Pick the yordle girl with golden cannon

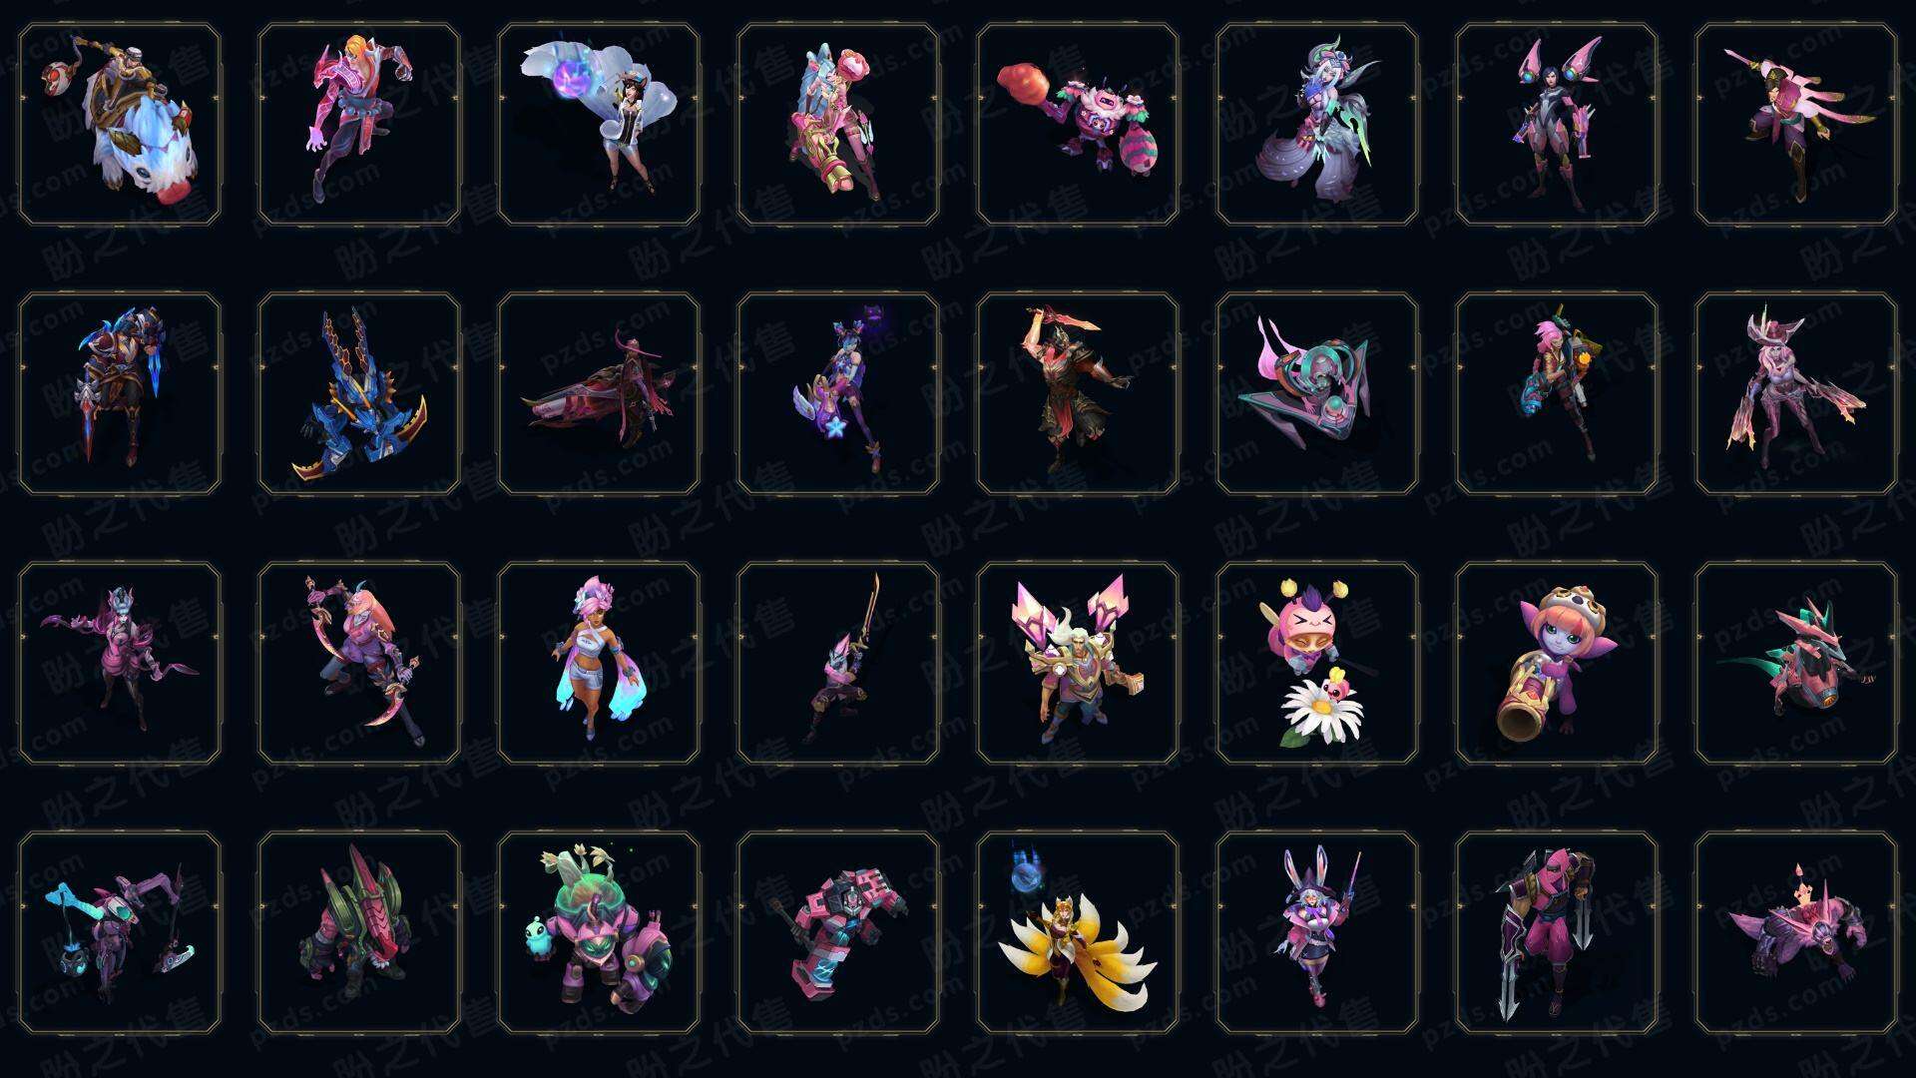(1557, 663)
